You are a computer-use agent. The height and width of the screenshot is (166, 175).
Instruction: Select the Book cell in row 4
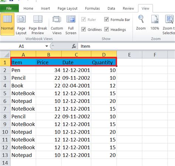(x=23, y=86)
